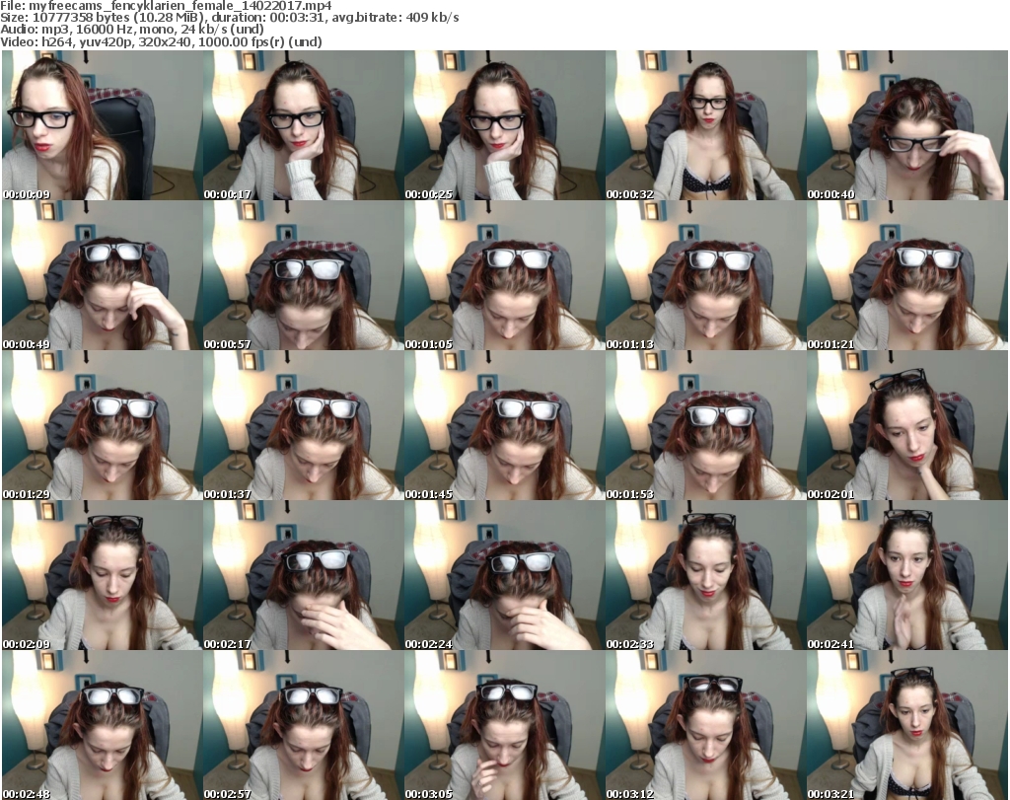Select the thumbnail stamped 00:01:29
1010x800 pixels.
pos(102,426)
